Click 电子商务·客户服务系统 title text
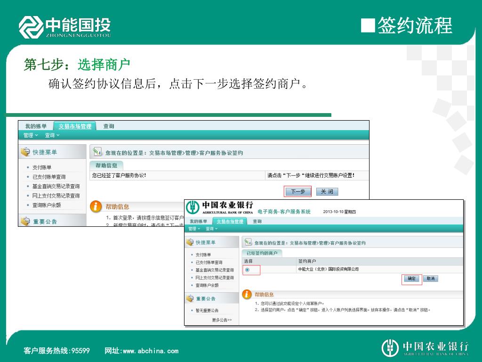Screen dimensions: 482x362 click(x=284, y=212)
